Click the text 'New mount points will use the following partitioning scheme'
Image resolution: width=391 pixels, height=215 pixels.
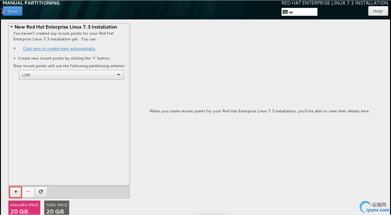[69, 66]
